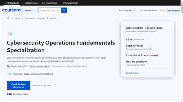Image resolution: width=183 pixels, height=102 pixels.
Task: Go to the Browse breadcrumb
Action: pyautogui.click(x=17, y=18)
